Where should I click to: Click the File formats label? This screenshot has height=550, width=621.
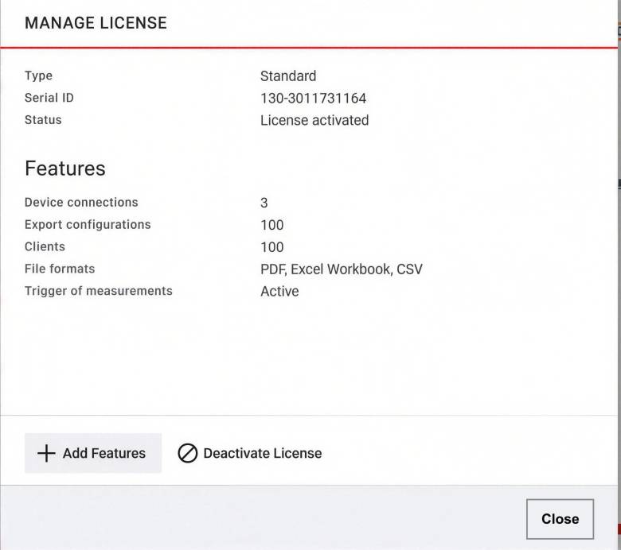click(60, 269)
